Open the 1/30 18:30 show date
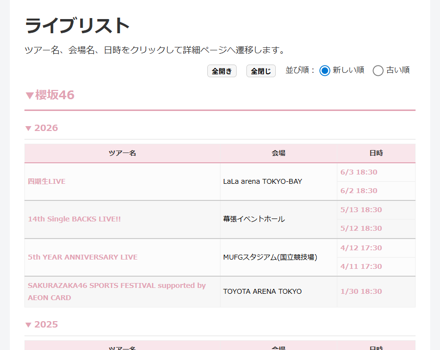This screenshot has height=350, width=440. coord(361,291)
